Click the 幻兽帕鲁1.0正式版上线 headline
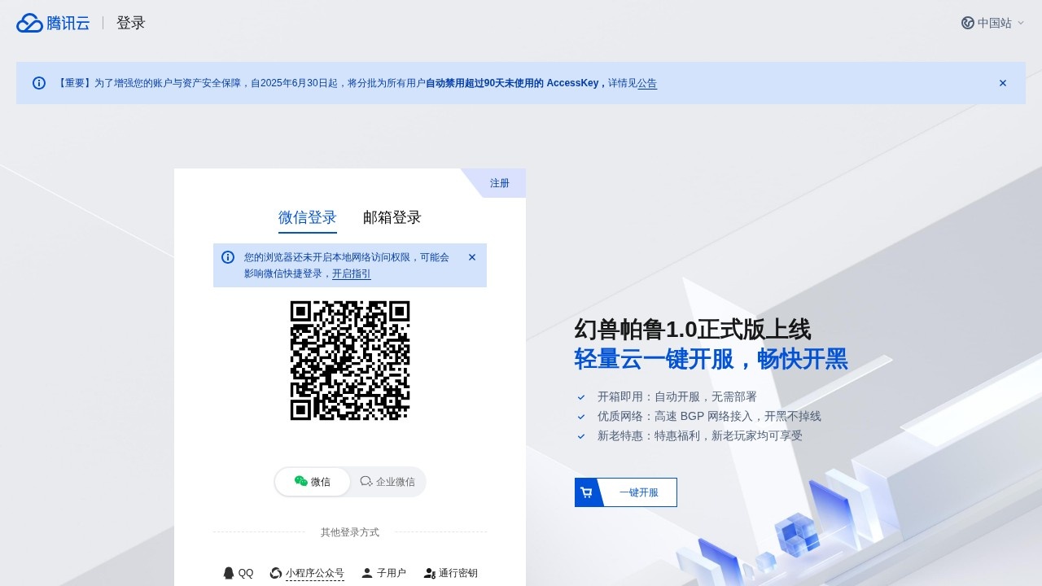The width and height of the screenshot is (1042, 586). point(693,330)
